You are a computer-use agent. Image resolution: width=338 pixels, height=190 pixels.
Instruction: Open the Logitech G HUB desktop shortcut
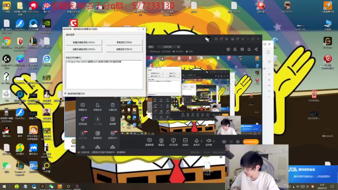coord(7,61)
